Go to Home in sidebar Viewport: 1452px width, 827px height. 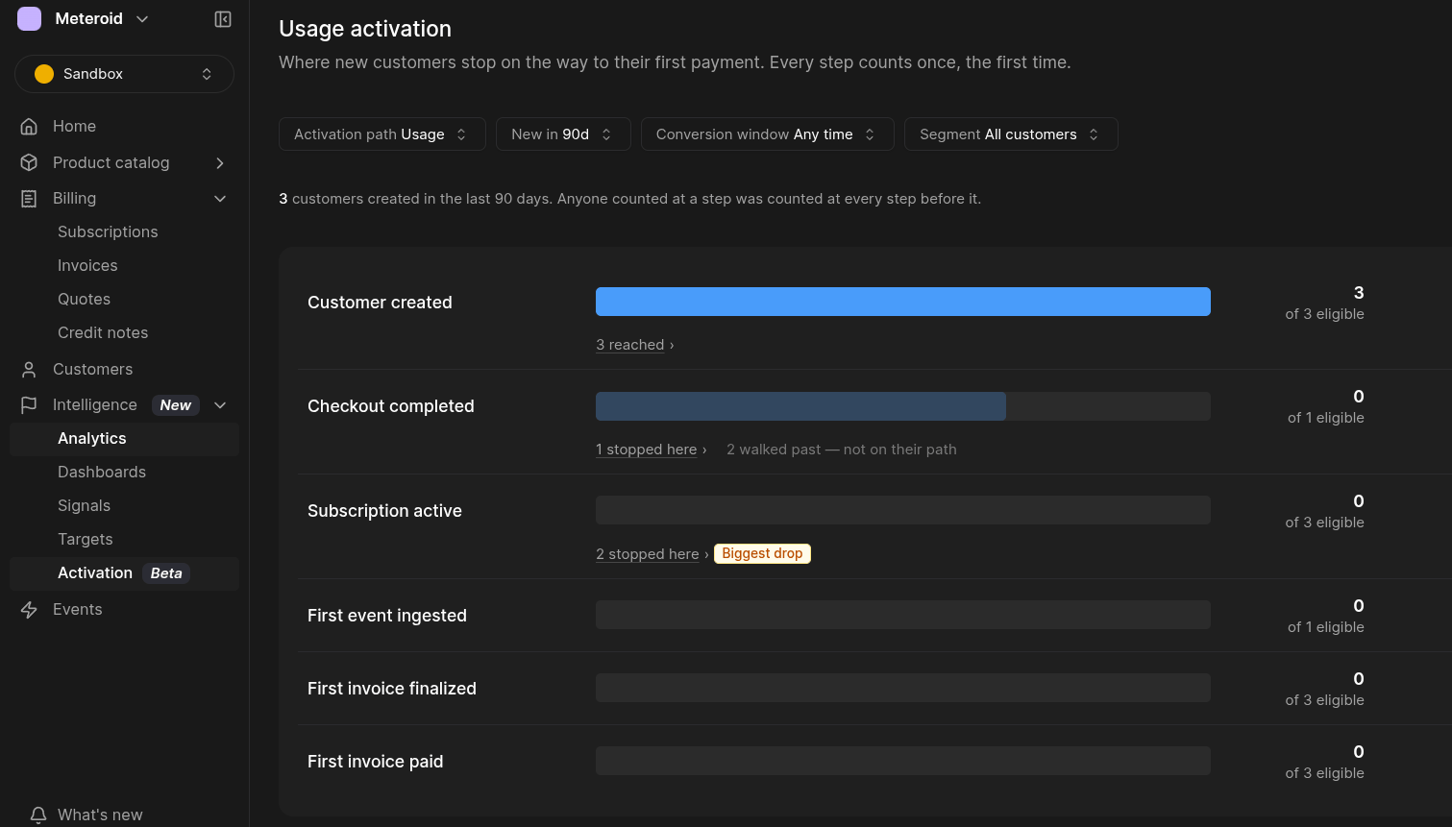click(124, 126)
